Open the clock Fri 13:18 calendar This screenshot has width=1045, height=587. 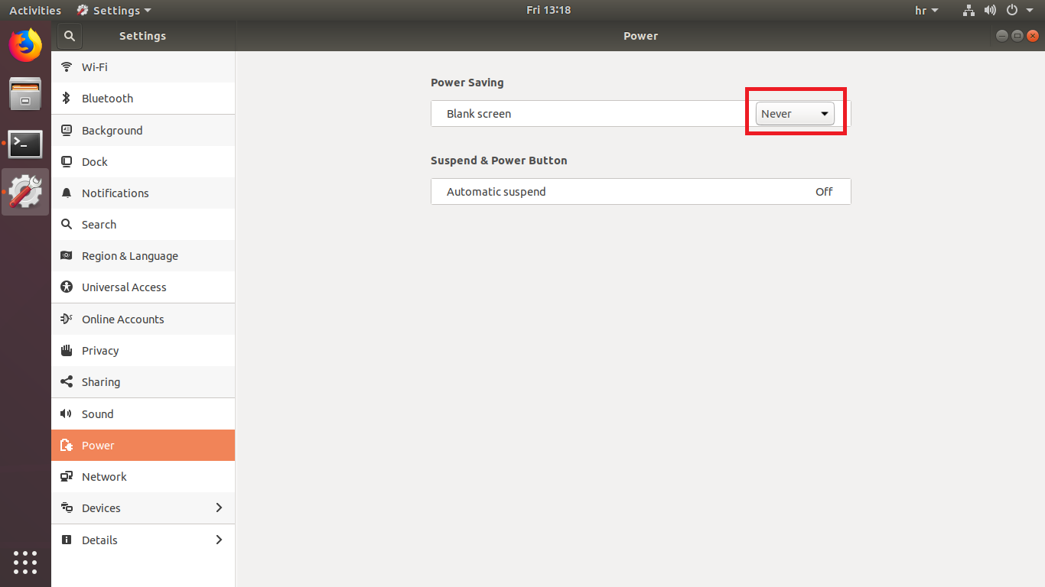pos(549,11)
